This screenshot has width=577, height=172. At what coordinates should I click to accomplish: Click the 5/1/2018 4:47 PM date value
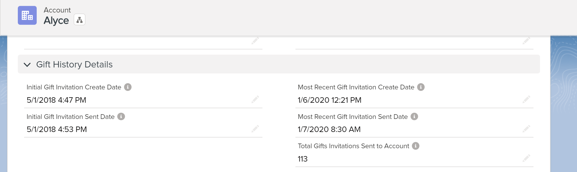point(56,100)
